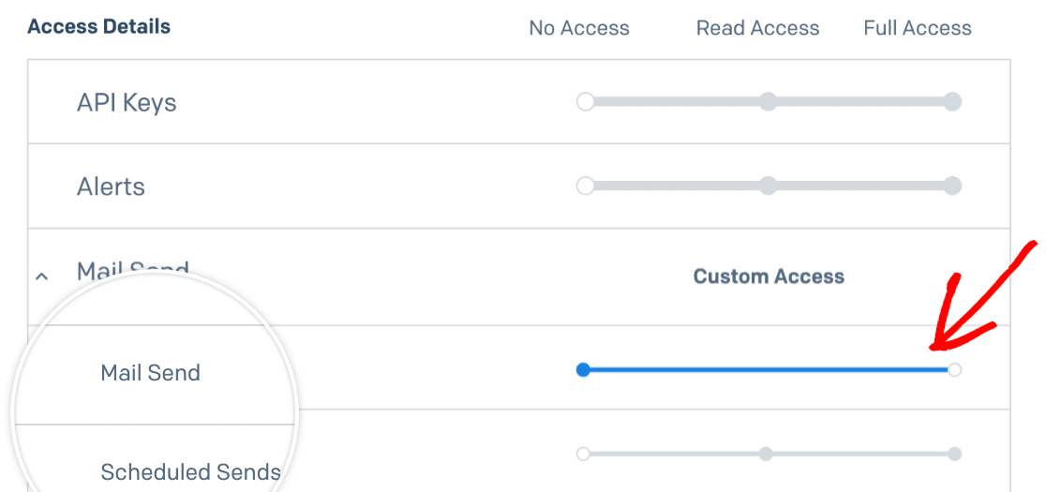Viewport: 1046px width, 492px height.
Task: Click the Custom Access label
Action: pyautogui.click(x=770, y=276)
